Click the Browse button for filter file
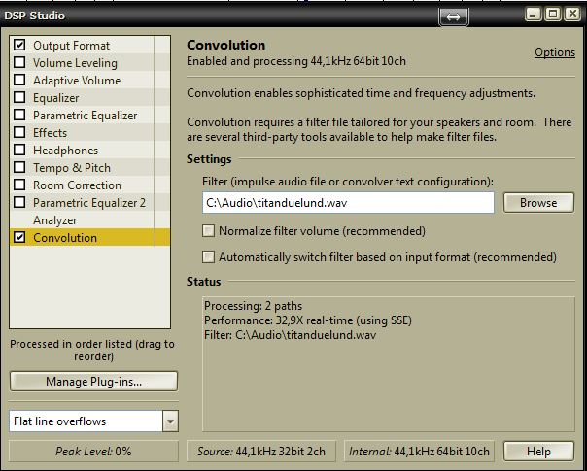Image resolution: width=587 pixels, height=471 pixels. 538,203
